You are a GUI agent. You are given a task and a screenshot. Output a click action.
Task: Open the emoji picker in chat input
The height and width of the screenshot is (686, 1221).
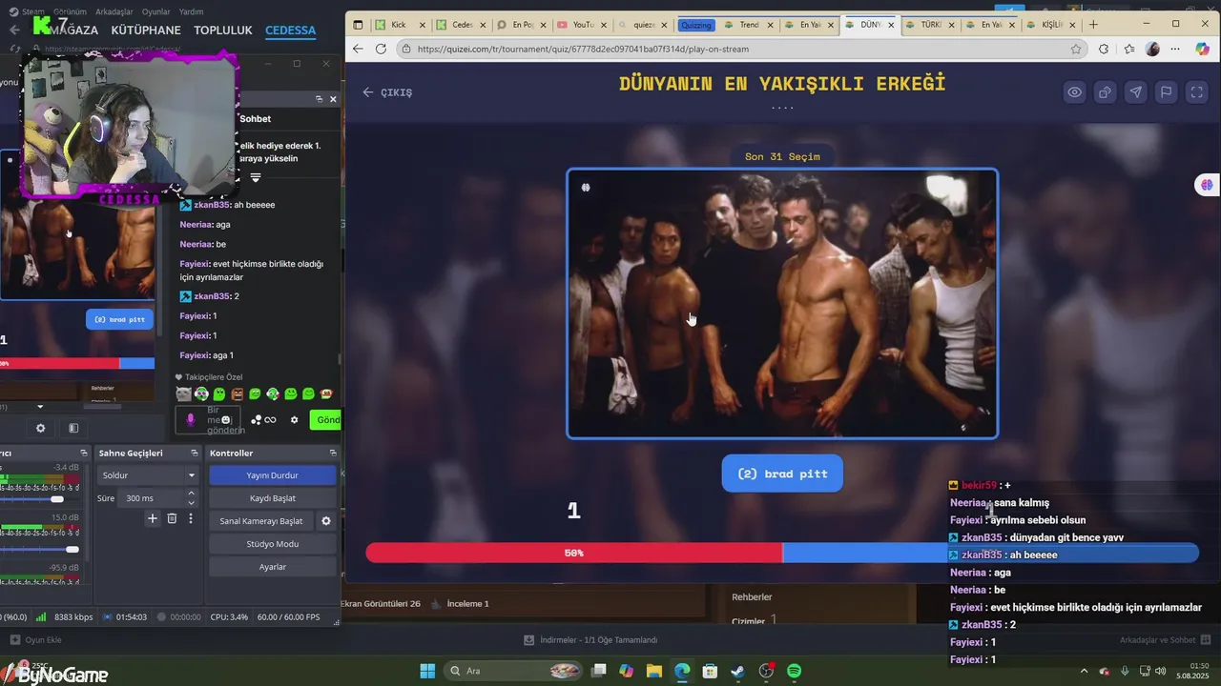click(x=226, y=420)
